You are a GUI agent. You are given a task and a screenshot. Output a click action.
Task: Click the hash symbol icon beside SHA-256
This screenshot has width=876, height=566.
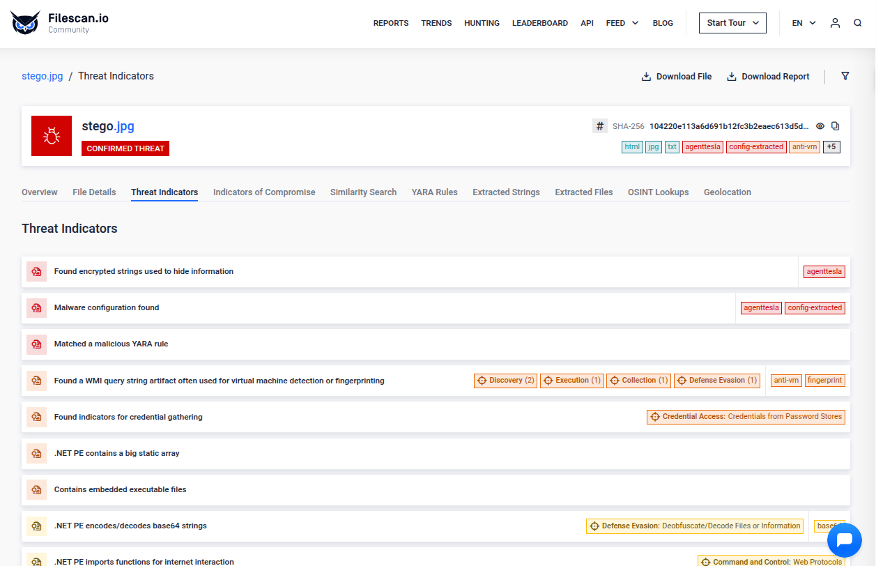pyautogui.click(x=600, y=126)
